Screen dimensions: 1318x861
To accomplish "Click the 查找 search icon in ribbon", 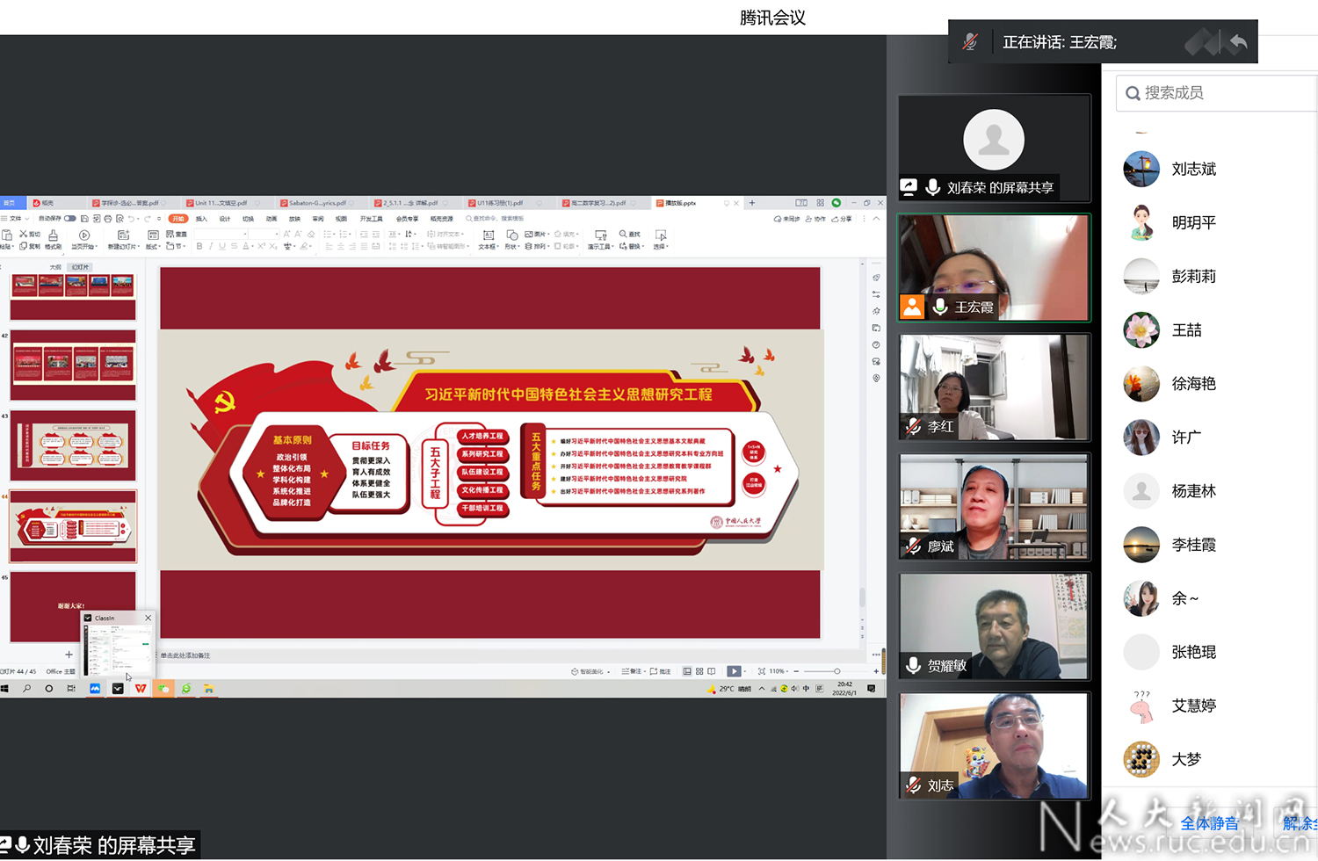I will tap(629, 234).
